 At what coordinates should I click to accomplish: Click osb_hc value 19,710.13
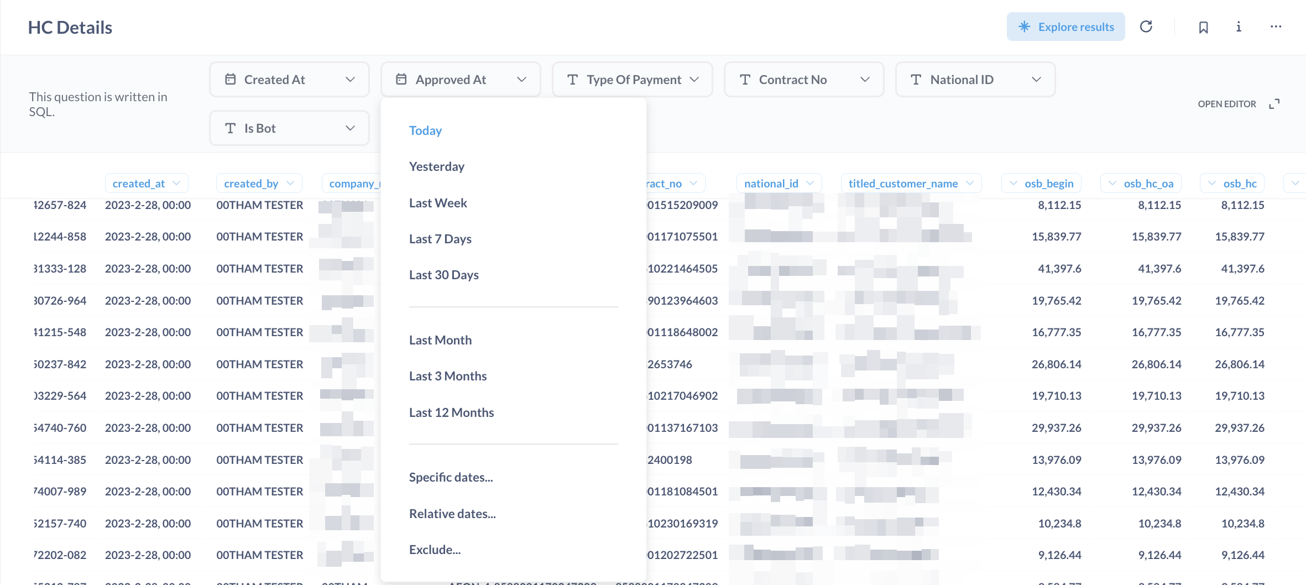click(1240, 396)
